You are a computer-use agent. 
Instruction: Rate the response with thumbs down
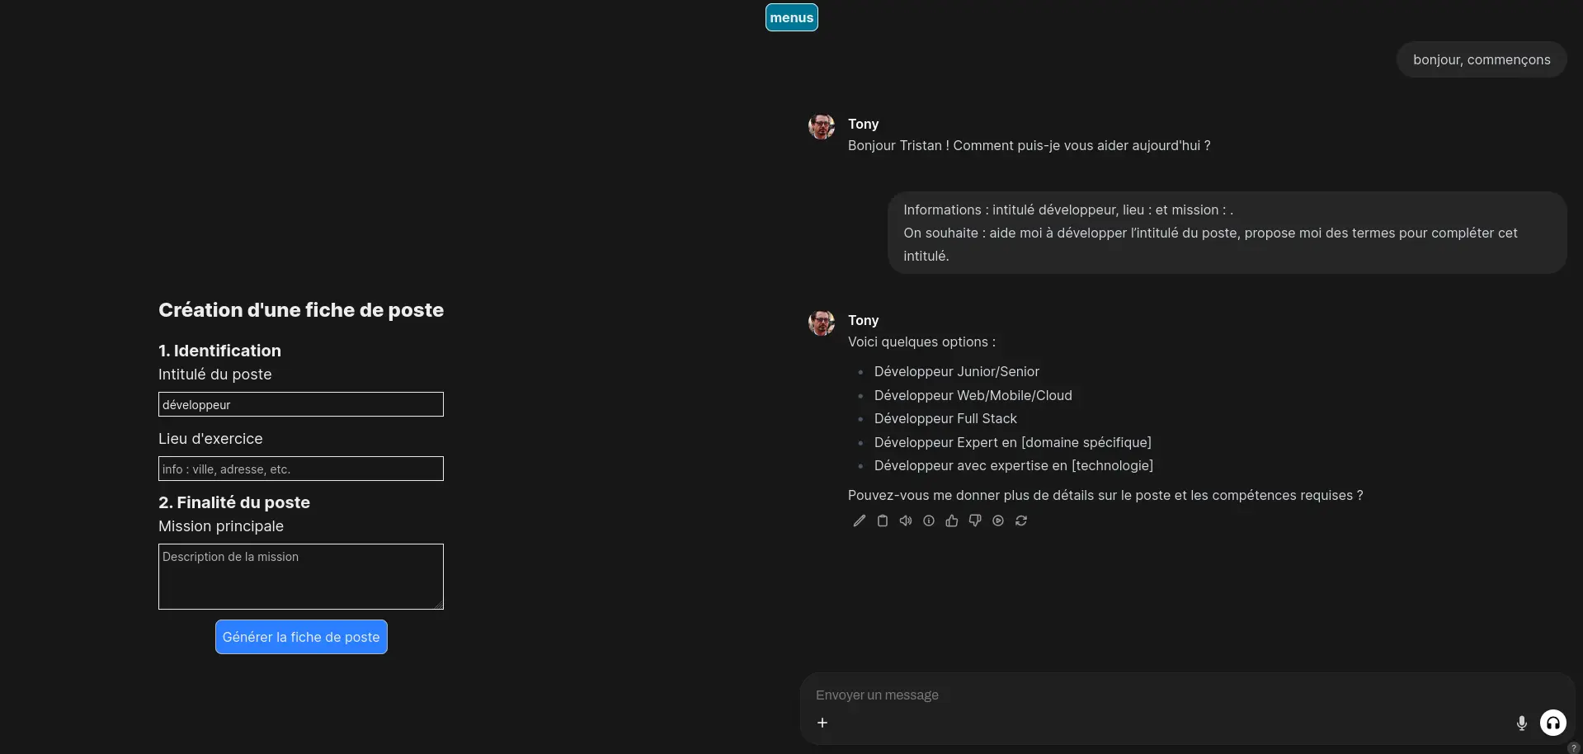click(x=974, y=521)
